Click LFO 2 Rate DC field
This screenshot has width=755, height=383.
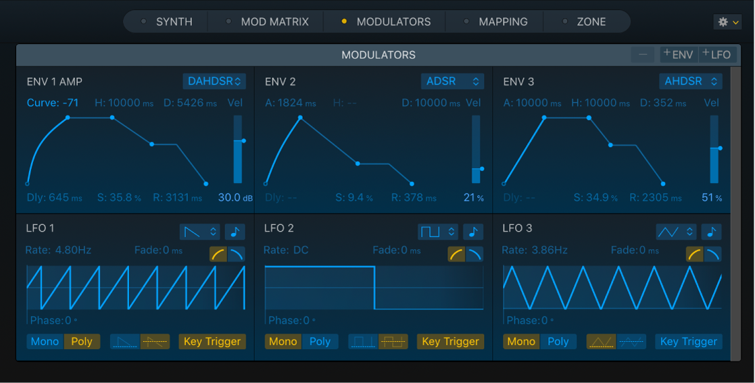[286, 250]
